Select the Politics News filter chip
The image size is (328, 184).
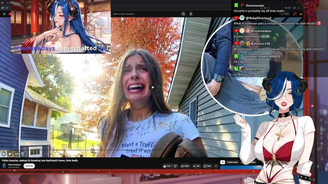232,162
